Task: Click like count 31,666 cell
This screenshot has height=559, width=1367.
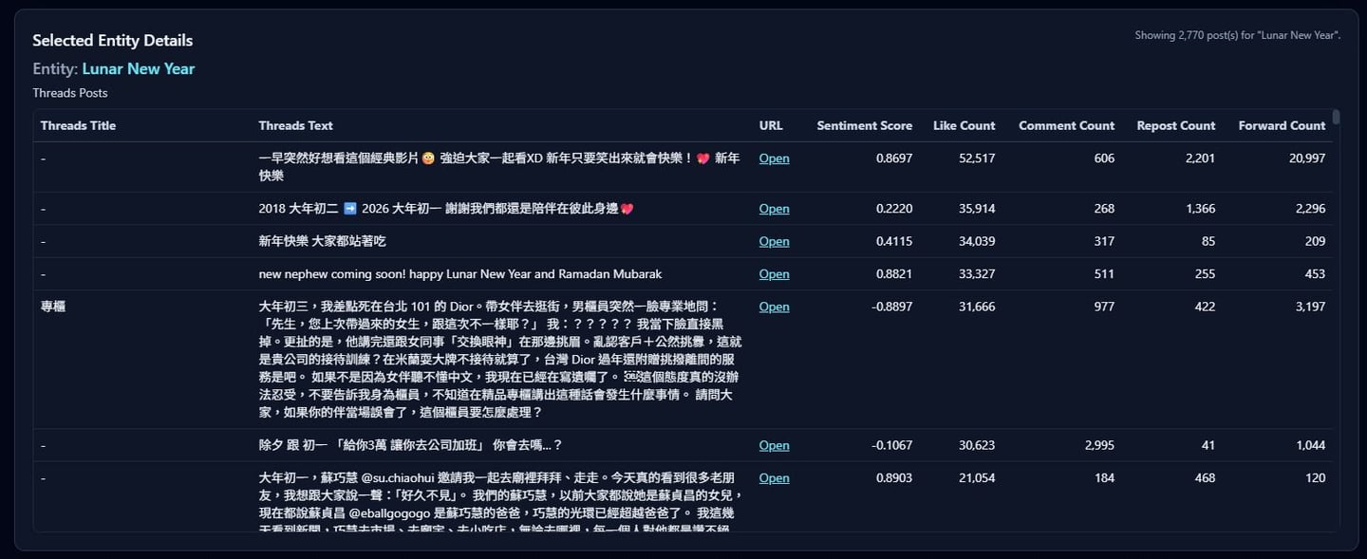Action: coord(977,307)
